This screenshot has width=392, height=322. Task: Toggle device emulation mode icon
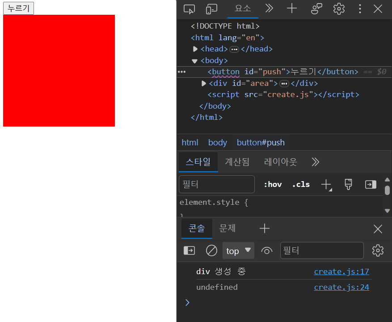coord(211,9)
